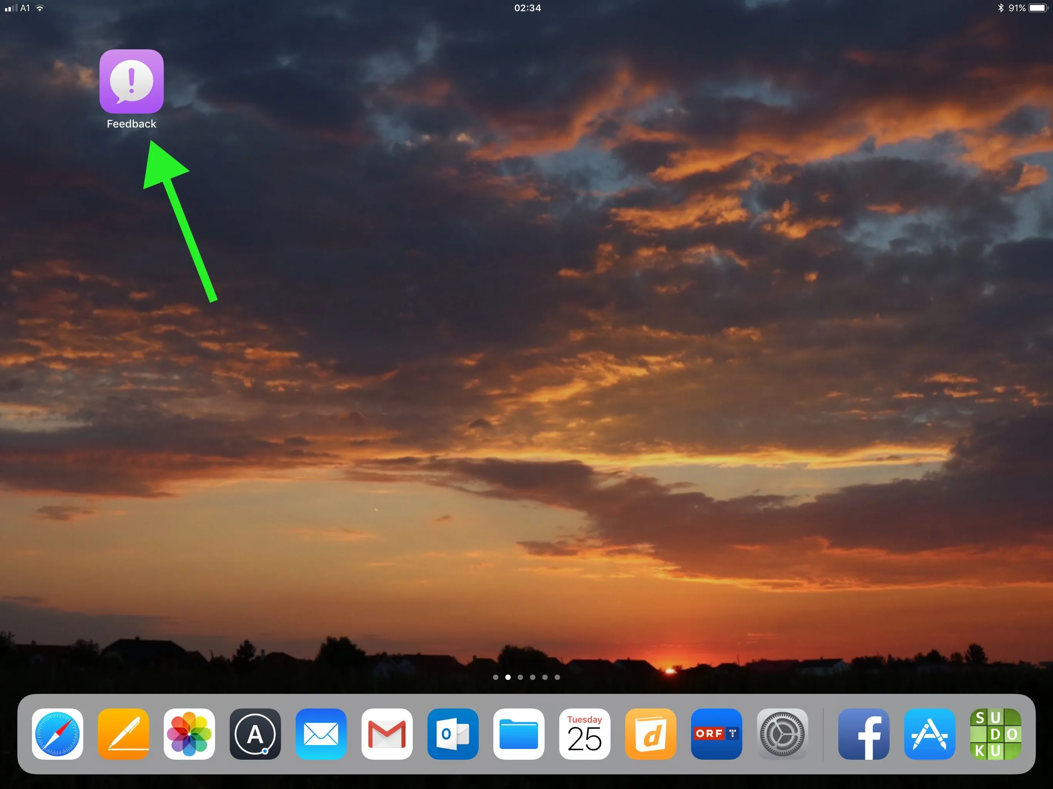This screenshot has height=789, width=1053.
Task: Launch the ORF TVthek app
Action: [x=717, y=734]
